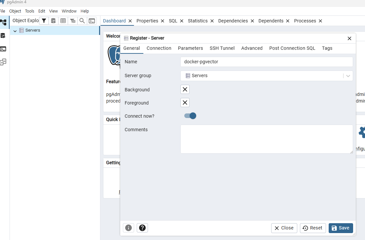Clear the Background color swatch
Screen dimensions: 365x240
pyautogui.click(x=185, y=89)
